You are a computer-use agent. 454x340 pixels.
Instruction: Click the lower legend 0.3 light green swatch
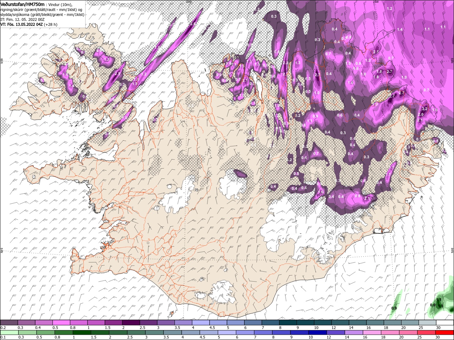point(27,333)
